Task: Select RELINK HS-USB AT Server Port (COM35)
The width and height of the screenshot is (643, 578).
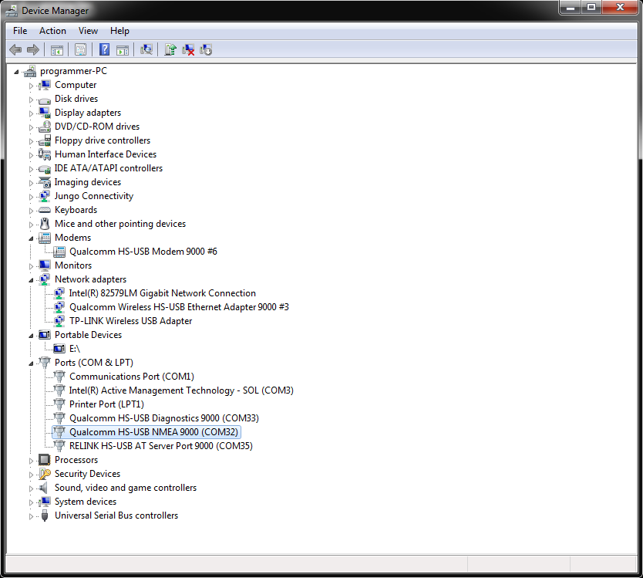Action: coord(160,446)
